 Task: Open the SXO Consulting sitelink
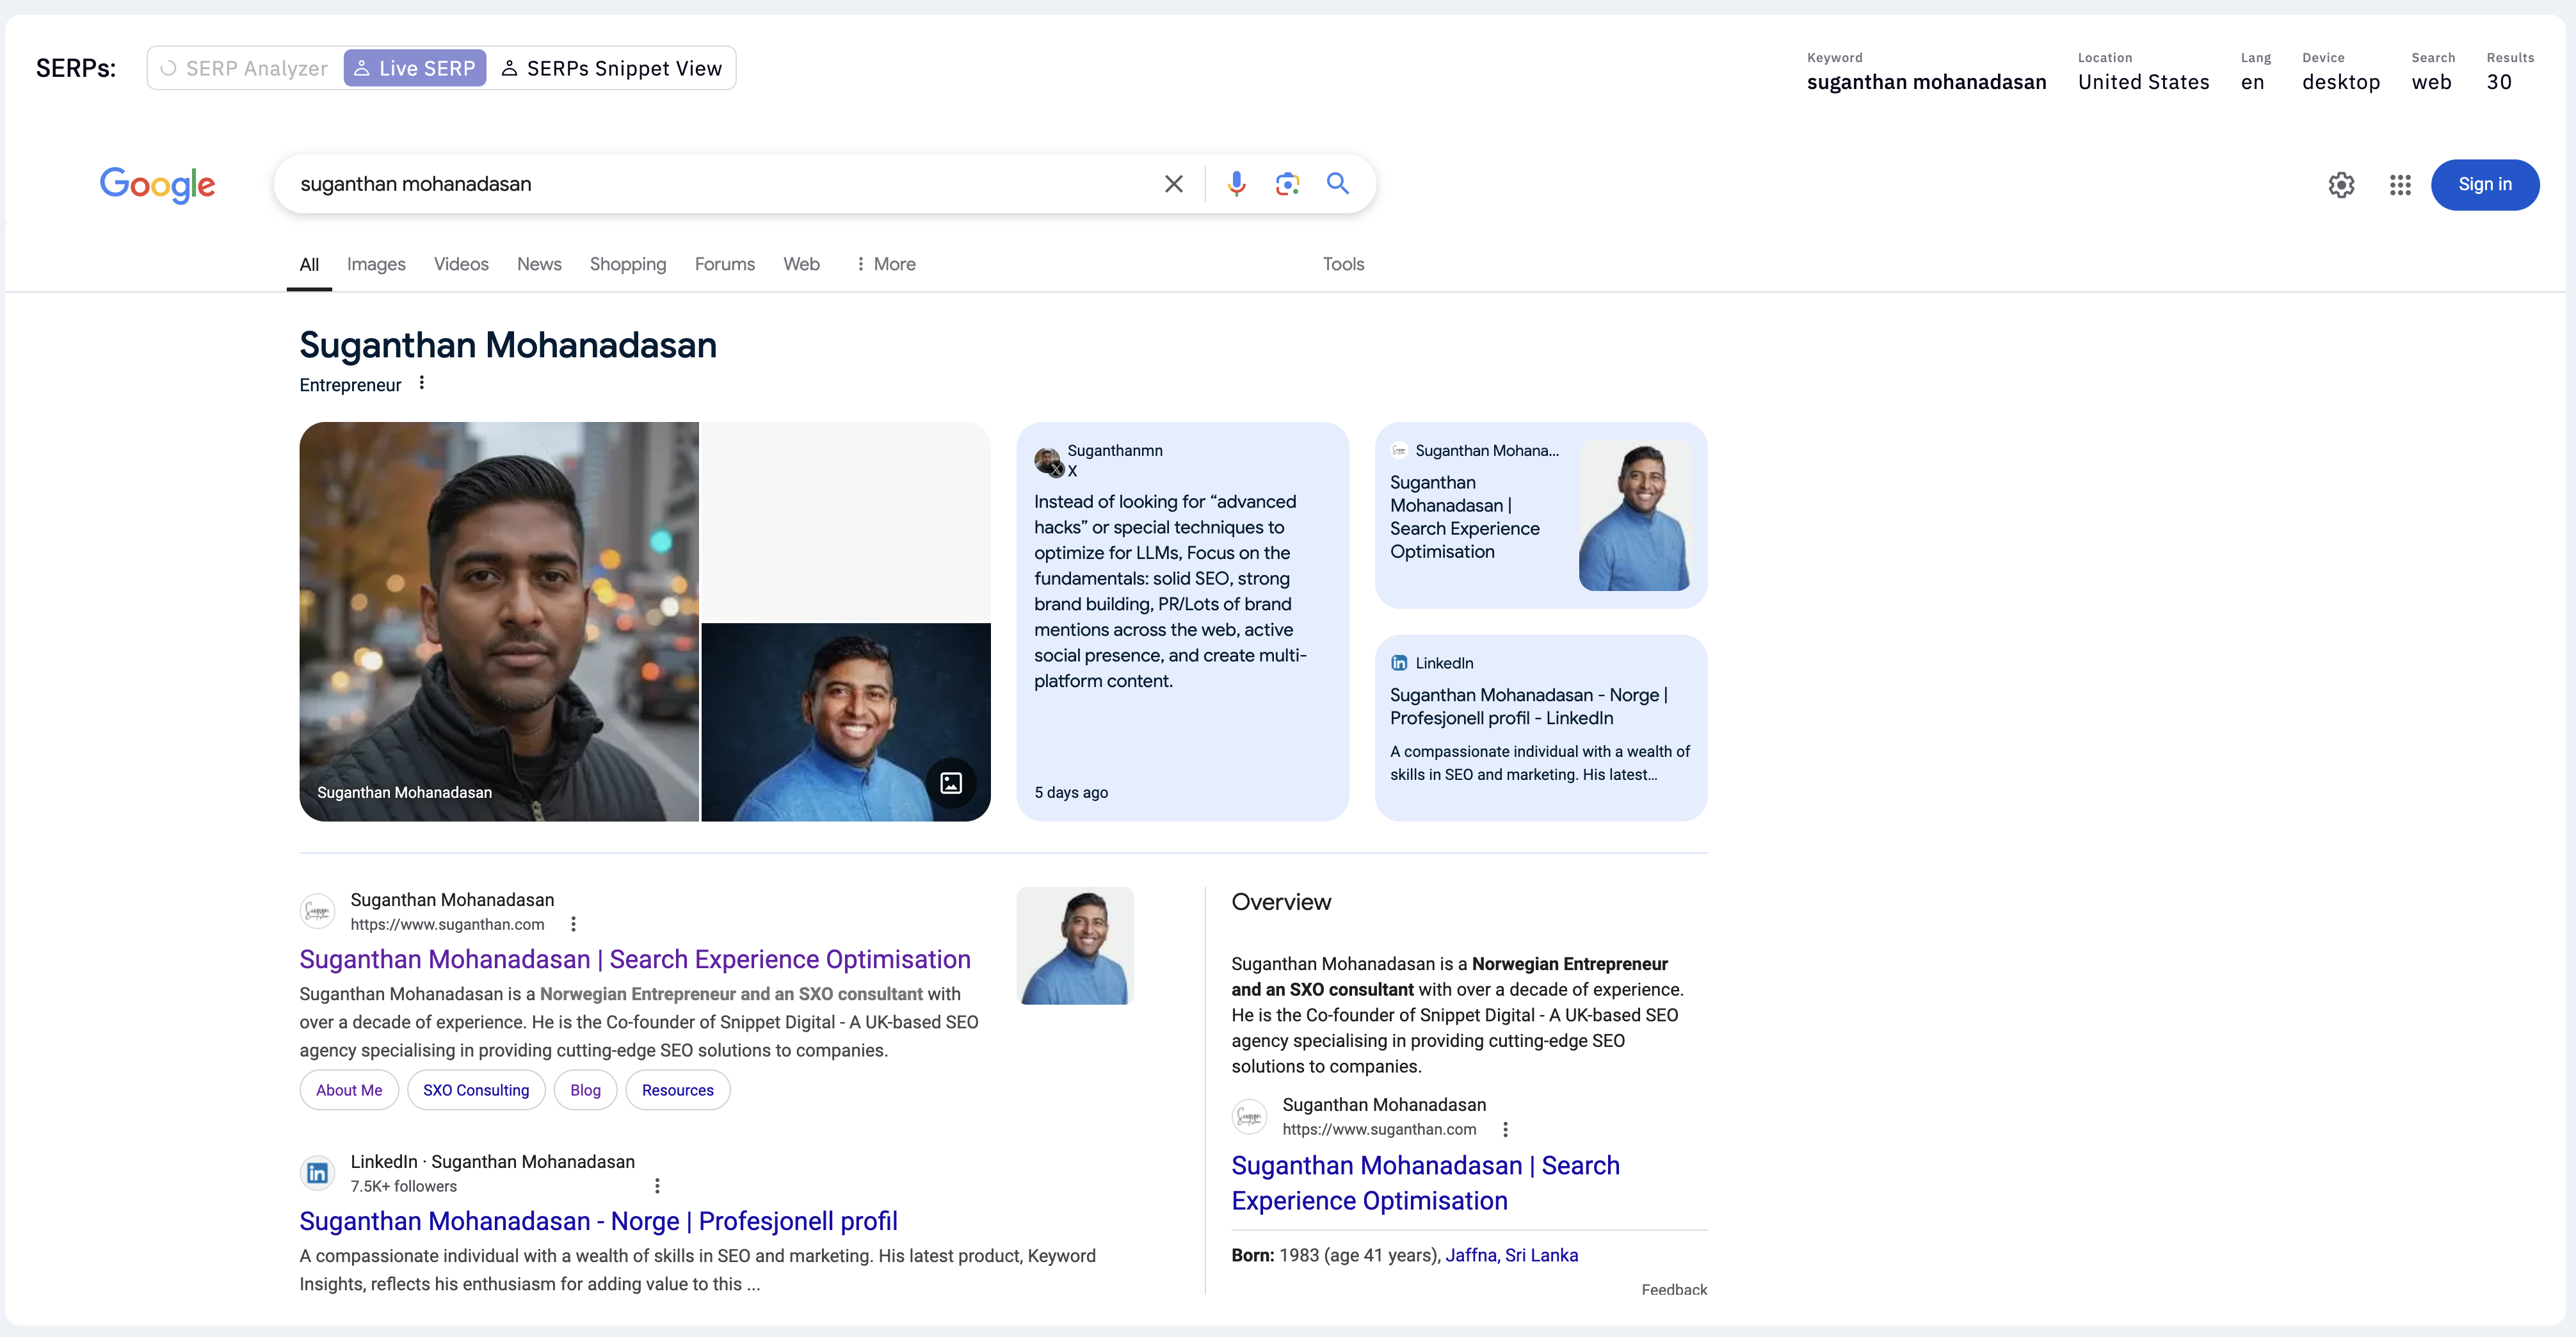click(x=476, y=1090)
